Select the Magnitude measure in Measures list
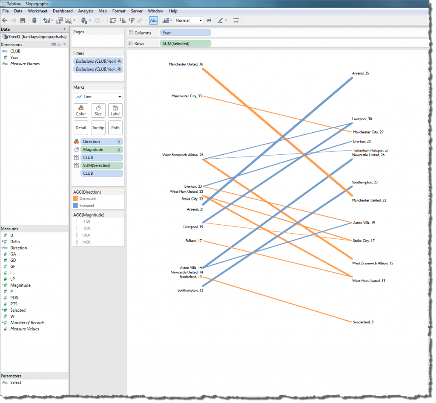Screen dimensions: 436x403 20,285
